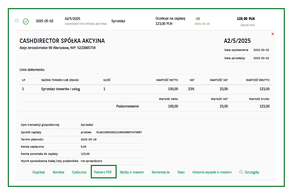Close the invoice details with red X
Screen dimensions: 292x195
pos(273,34)
